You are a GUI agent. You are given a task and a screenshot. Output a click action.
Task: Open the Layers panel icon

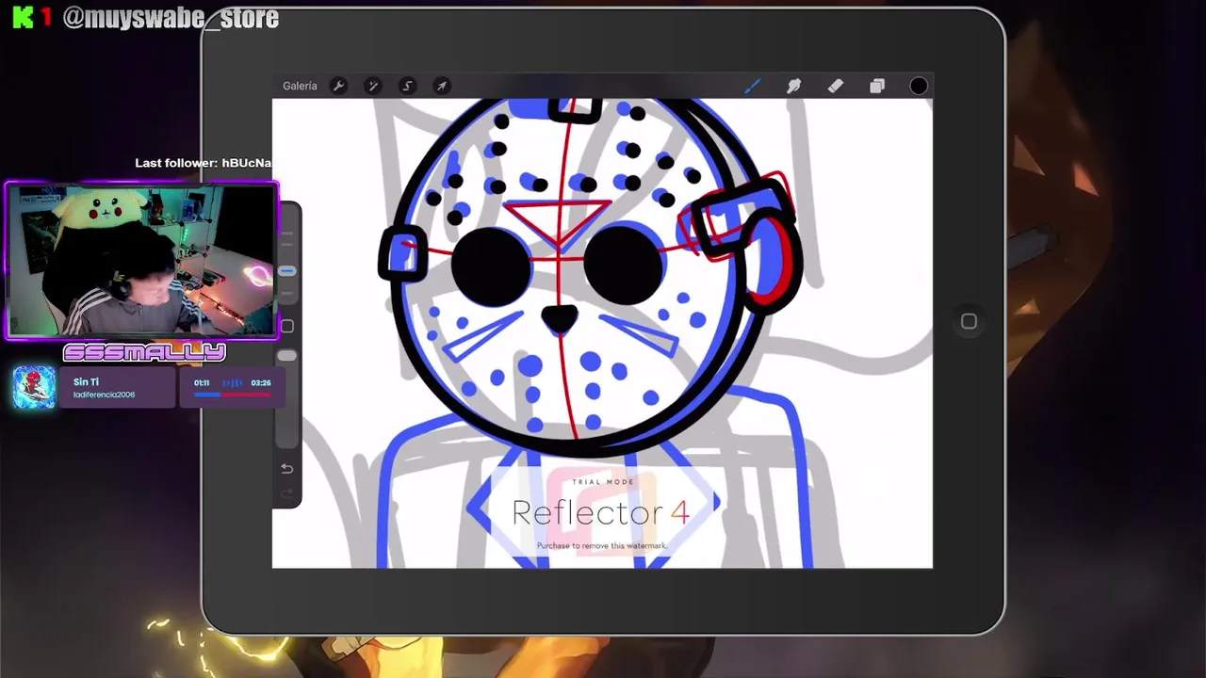876,86
